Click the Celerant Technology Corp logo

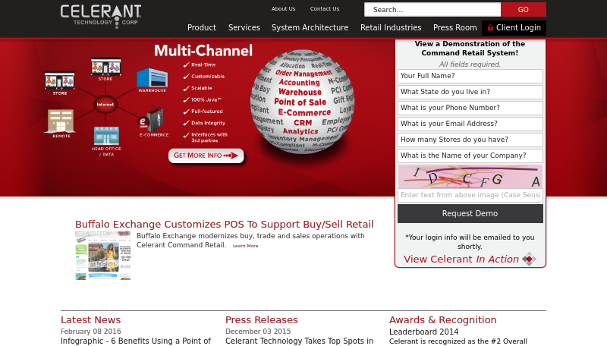tap(101, 16)
